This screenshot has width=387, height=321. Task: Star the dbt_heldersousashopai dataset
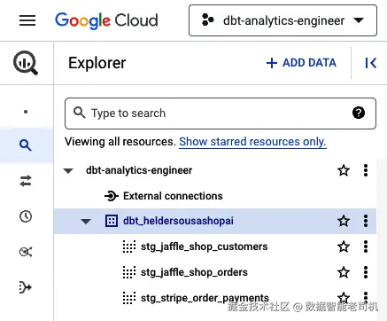(x=344, y=221)
